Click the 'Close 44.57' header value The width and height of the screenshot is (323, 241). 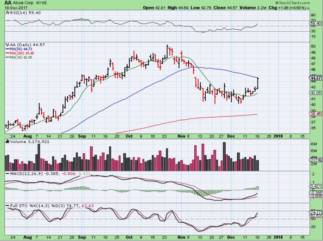[225, 8]
